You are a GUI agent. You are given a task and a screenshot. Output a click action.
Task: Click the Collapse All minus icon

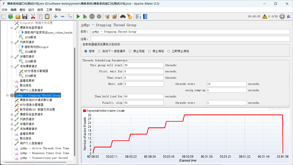point(63,17)
